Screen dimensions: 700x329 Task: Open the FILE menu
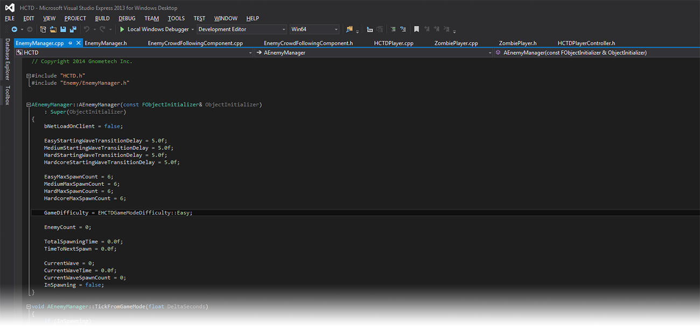[x=10, y=18]
